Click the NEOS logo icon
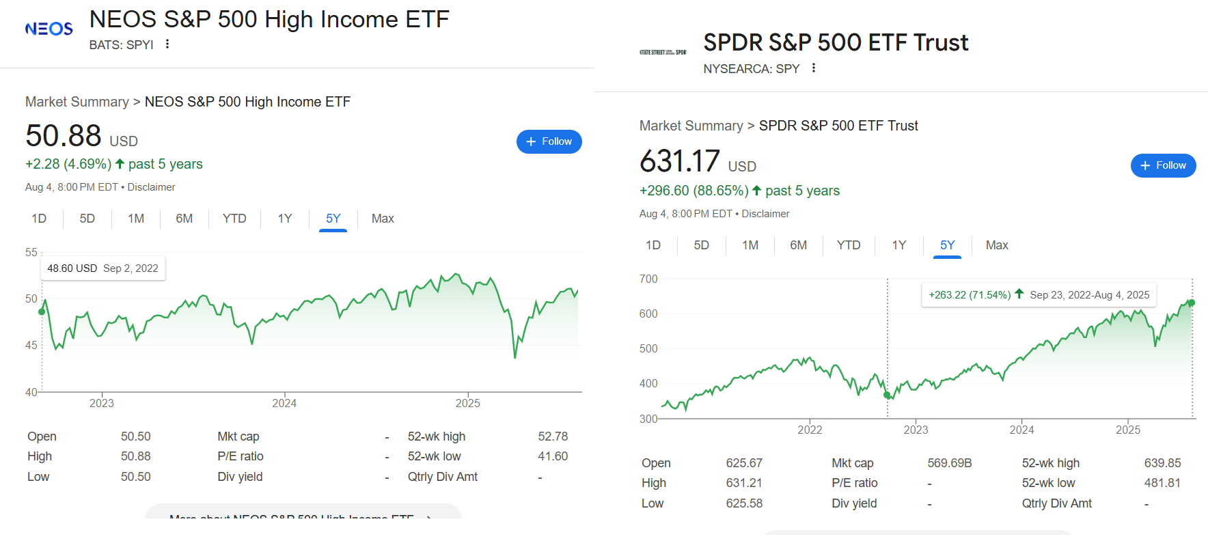This screenshot has height=541, width=1208. point(49,29)
